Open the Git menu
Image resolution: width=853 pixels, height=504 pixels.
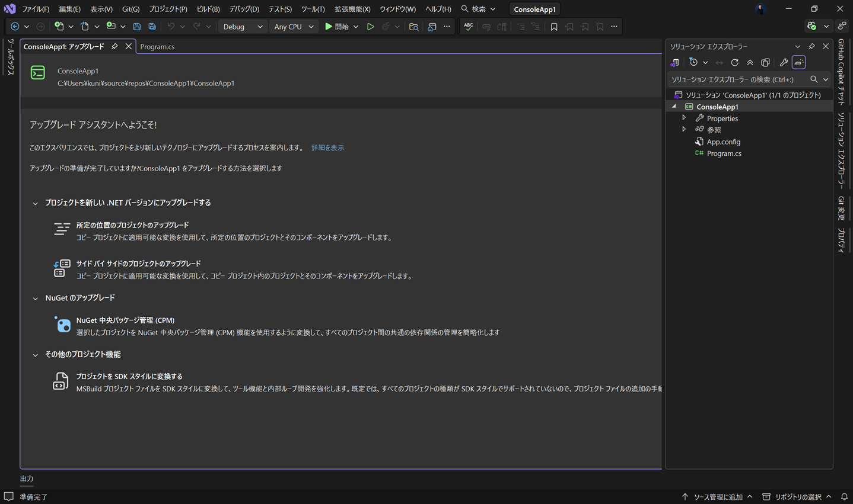(x=129, y=9)
